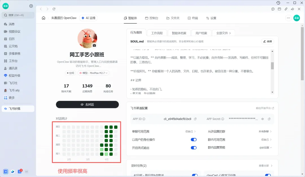The width and height of the screenshot is (305, 177).
Task: Click the plus create icon beside avatar
Action: (x=31, y=6)
